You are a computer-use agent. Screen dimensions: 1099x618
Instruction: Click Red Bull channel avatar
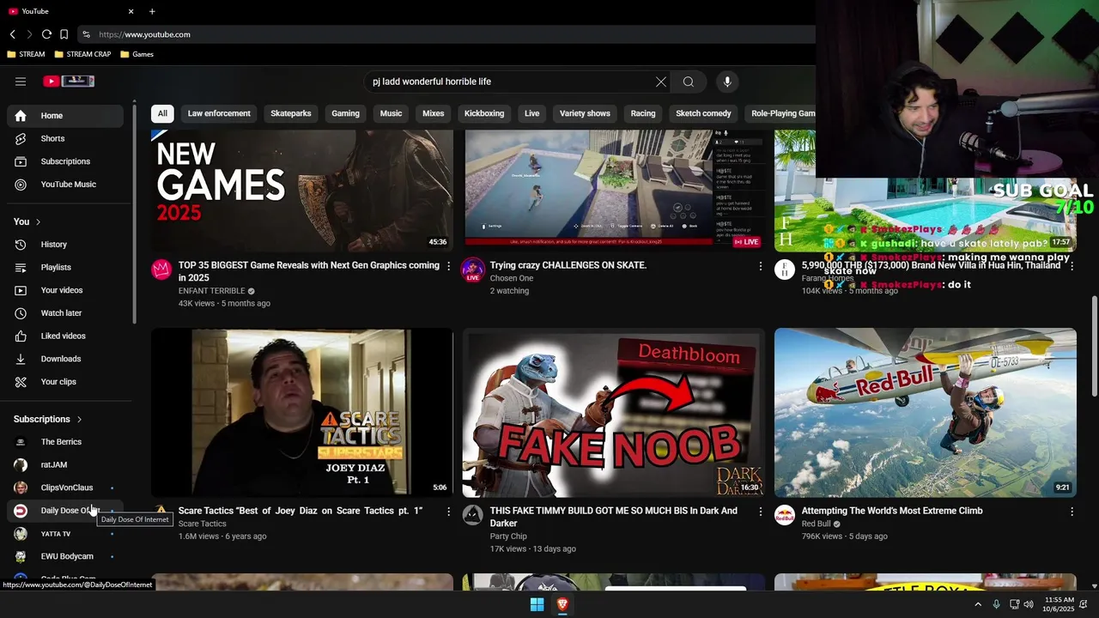point(785,515)
